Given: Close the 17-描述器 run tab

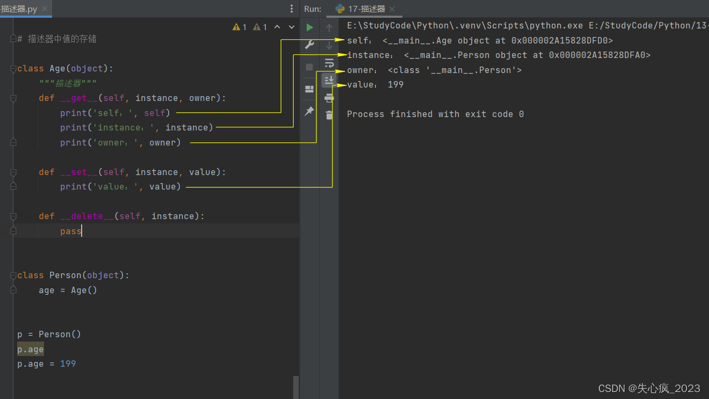Looking at the screenshot, I should [392, 9].
